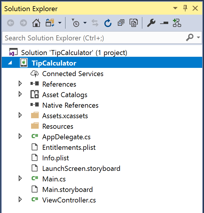Screen dimensions: 204x213
Task: Open the Pending Changes Filter dropdown arrow
Action: pyautogui.click(x=85, y=23)
